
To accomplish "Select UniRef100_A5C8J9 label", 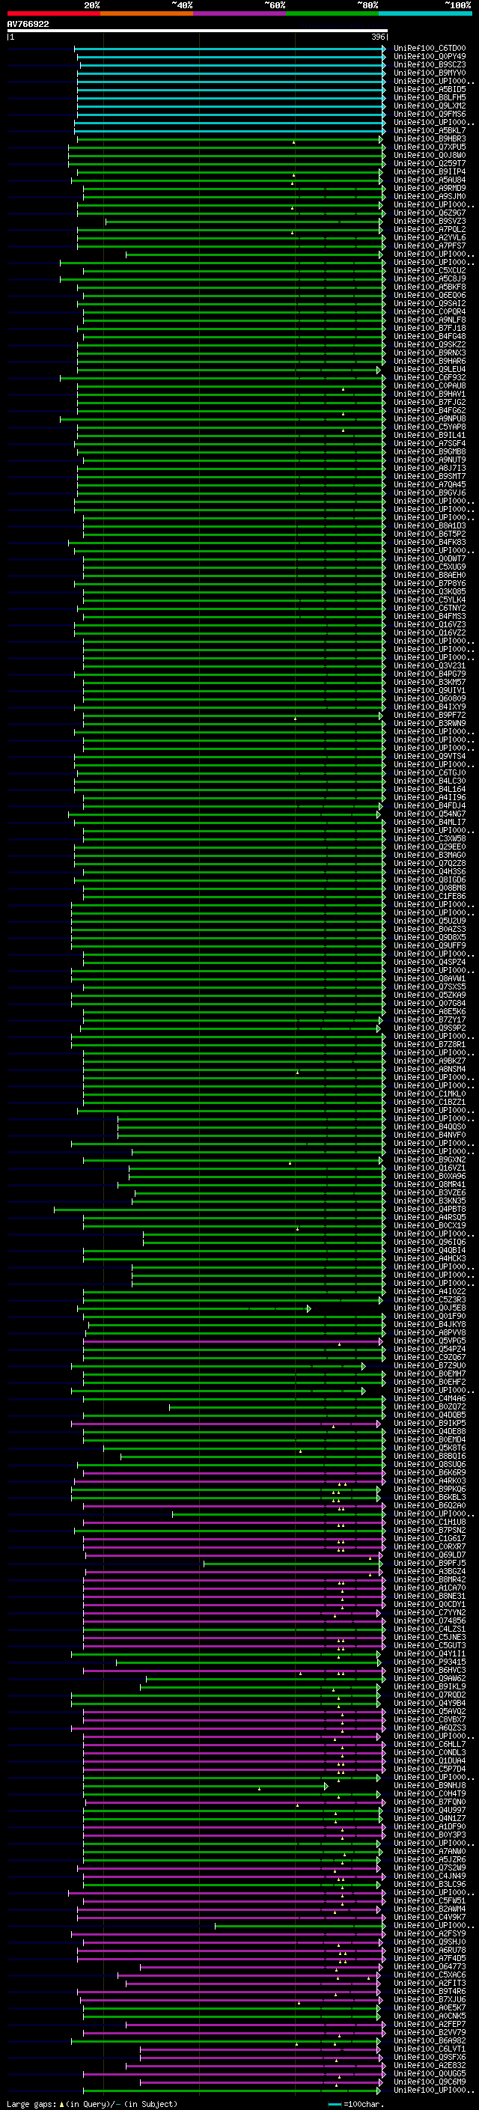I will click(x=429, y=278).
